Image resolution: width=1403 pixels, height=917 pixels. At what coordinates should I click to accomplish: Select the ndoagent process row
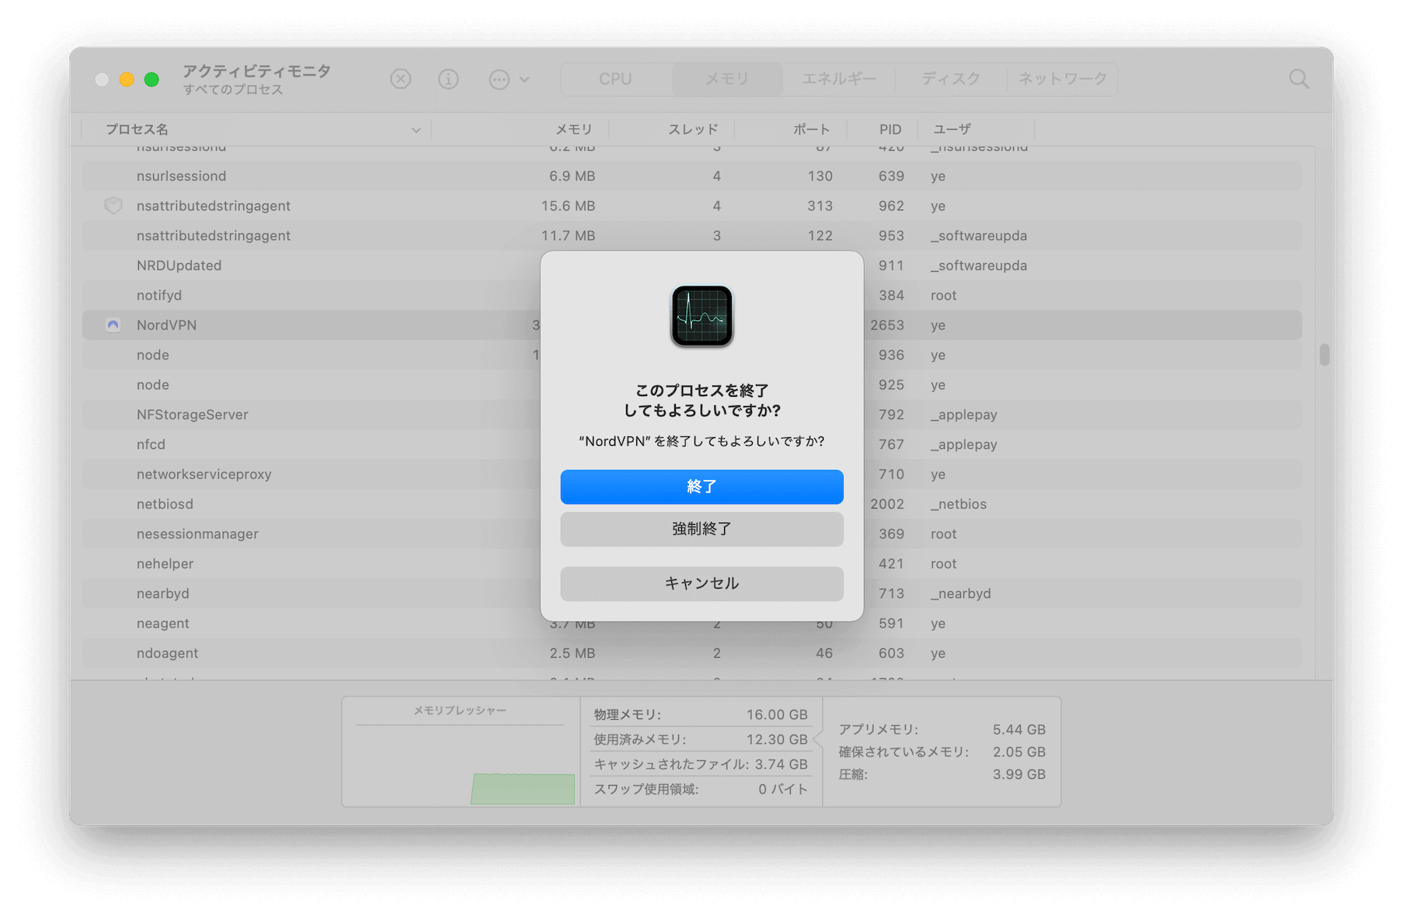coord(692,653)
